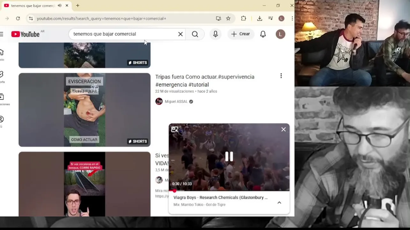
Task: Click install app icon in address bar
Action: pos(218,19)
